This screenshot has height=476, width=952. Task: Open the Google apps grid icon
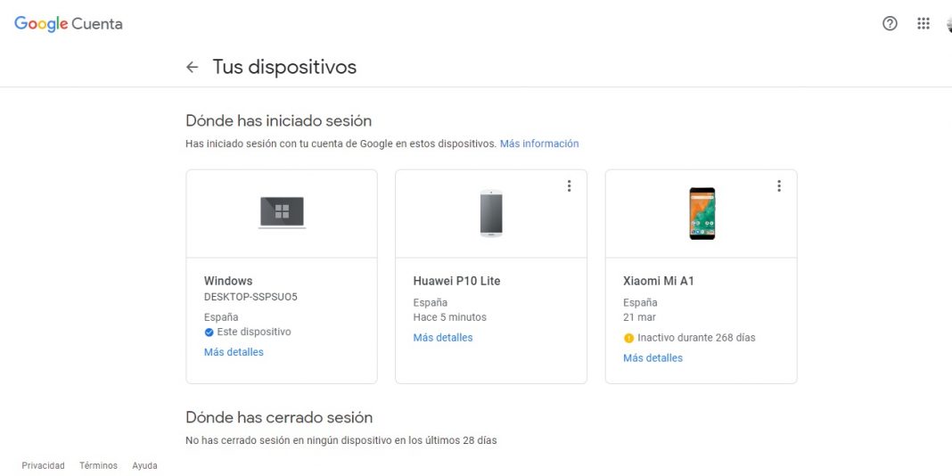(923, 24)
